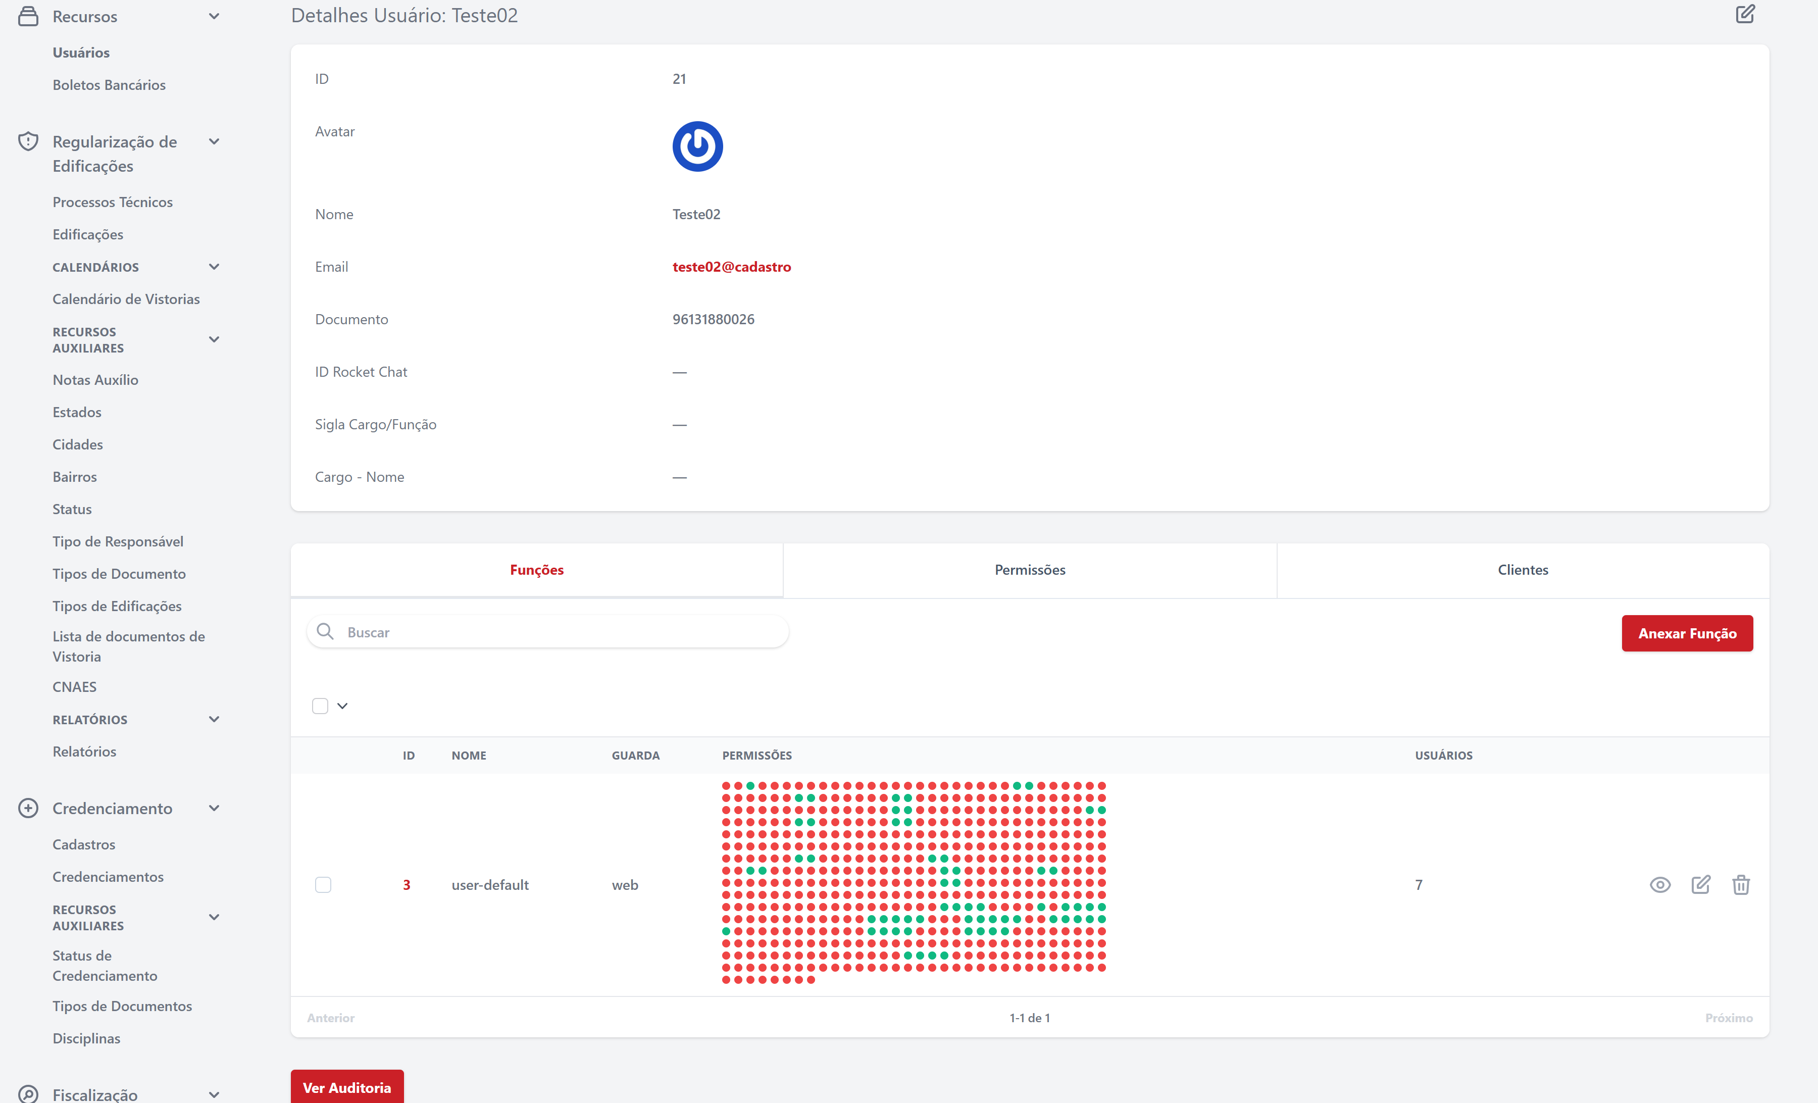Edit the user-default role row
Image resolution: width=1818 pixels, height=1103 pixels.
[1700, 885]
